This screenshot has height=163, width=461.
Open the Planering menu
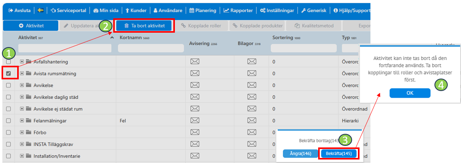(x=203, y=10)
